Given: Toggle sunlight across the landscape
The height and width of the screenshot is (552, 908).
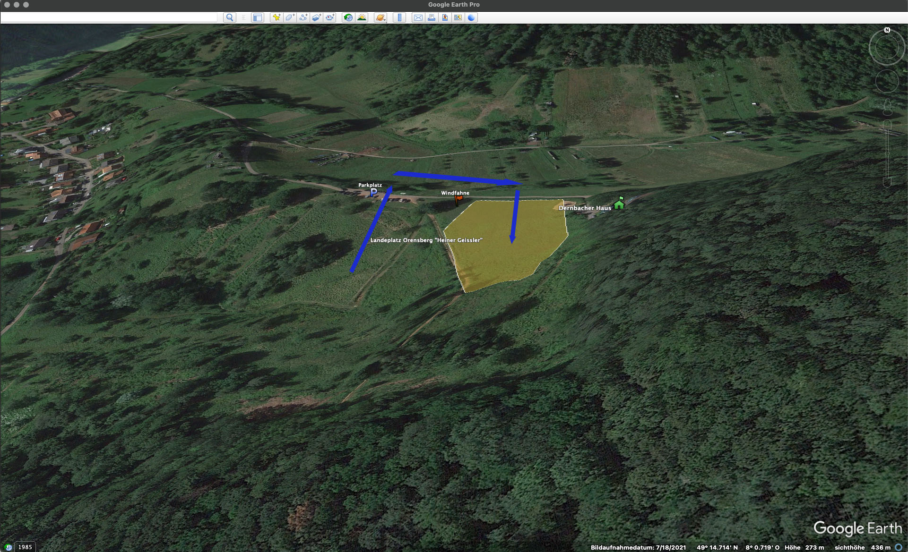Looking at the screenshot, I should tap(362, 17).
